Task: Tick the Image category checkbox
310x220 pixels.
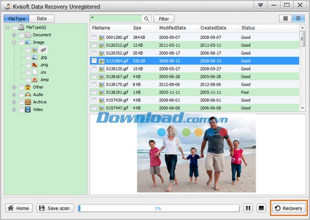Action: point(21,42)
